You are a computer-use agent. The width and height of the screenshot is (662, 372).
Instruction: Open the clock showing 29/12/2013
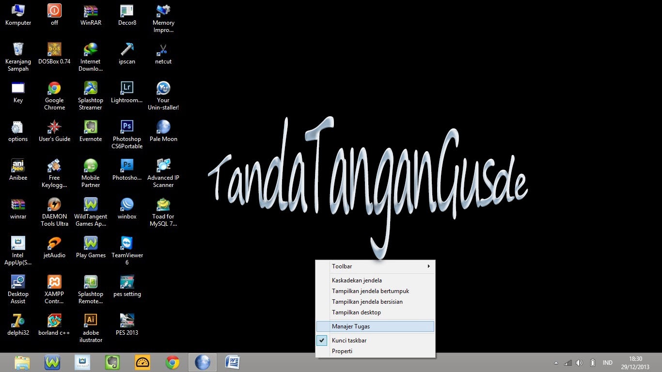(635, 362)
